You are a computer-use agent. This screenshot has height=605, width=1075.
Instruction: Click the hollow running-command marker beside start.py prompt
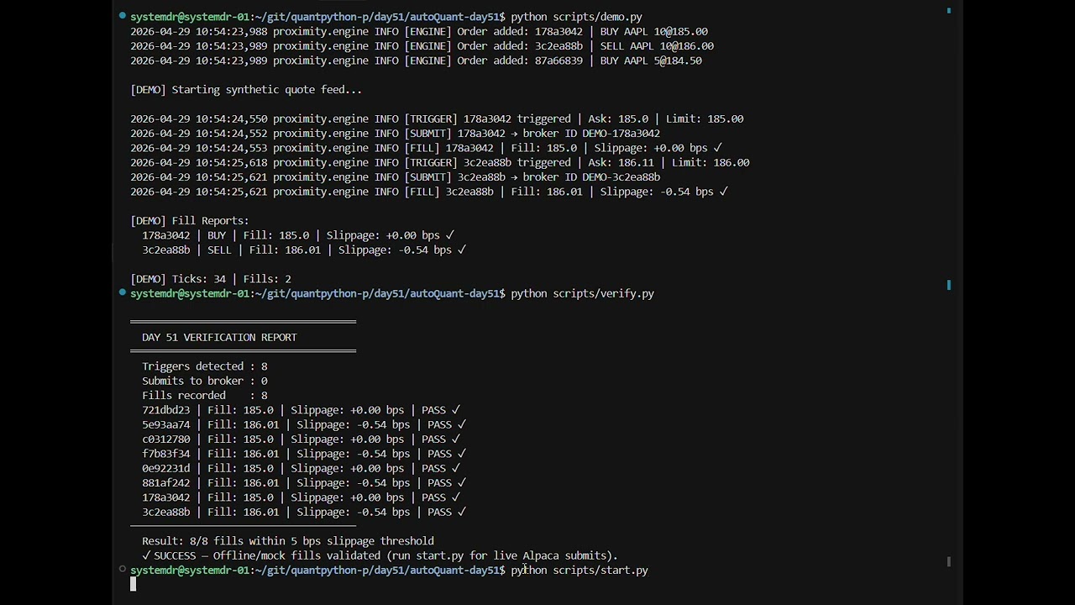pyautogui.click(x=123, y=569)
